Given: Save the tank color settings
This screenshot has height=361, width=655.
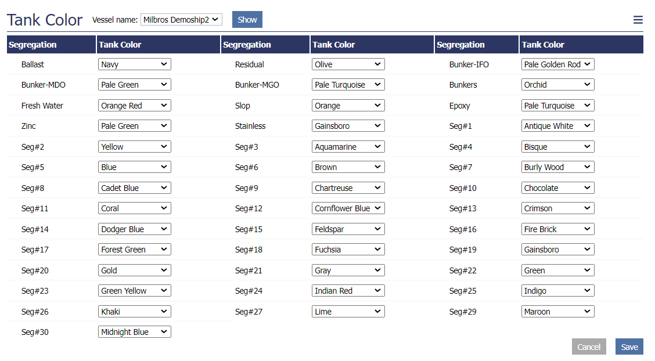Looking at the screenshot, I should pos(629,346).
